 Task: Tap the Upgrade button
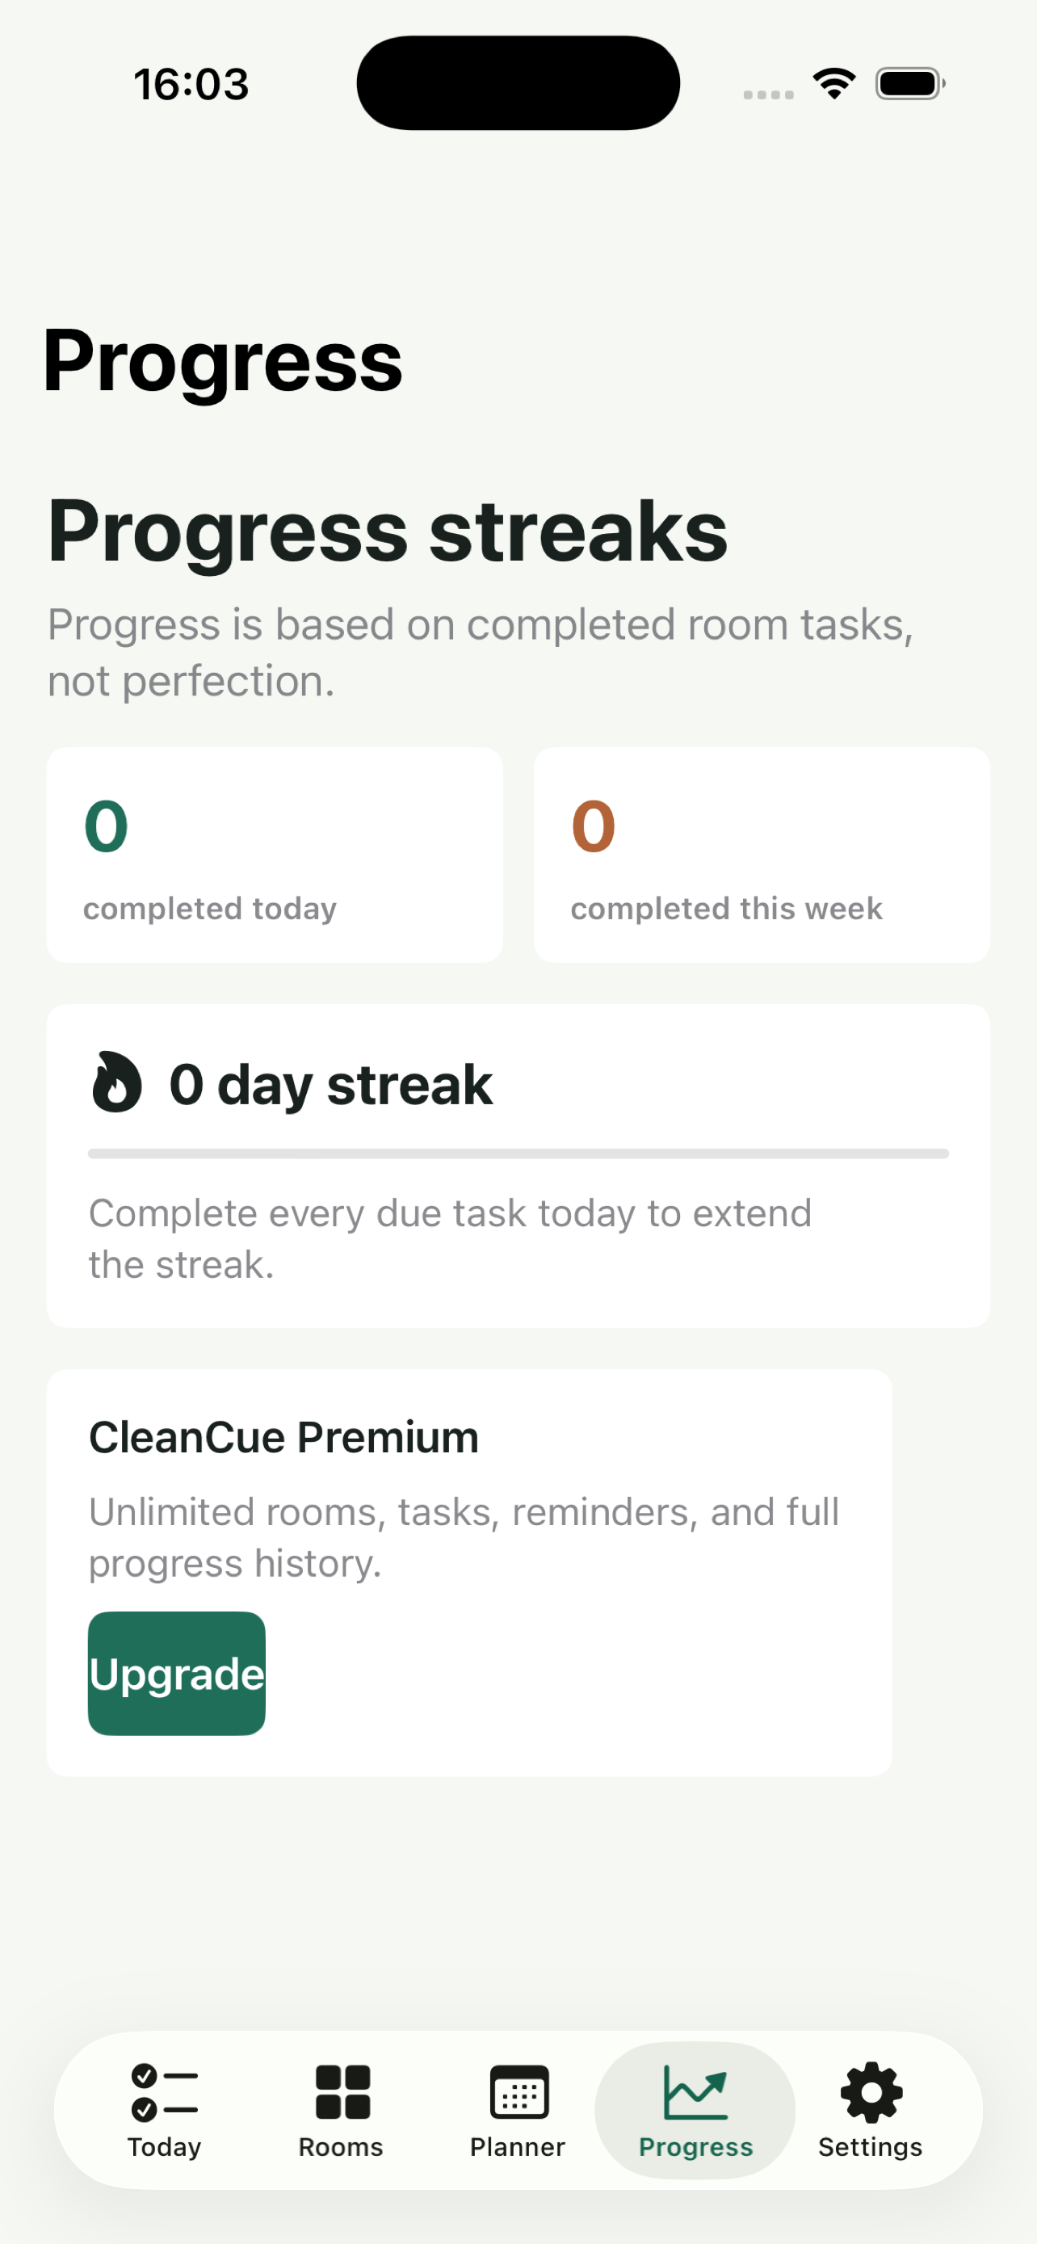tap(177, 1674)
